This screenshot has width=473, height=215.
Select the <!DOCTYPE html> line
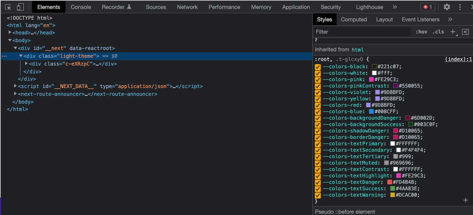[x=30, y=18]
